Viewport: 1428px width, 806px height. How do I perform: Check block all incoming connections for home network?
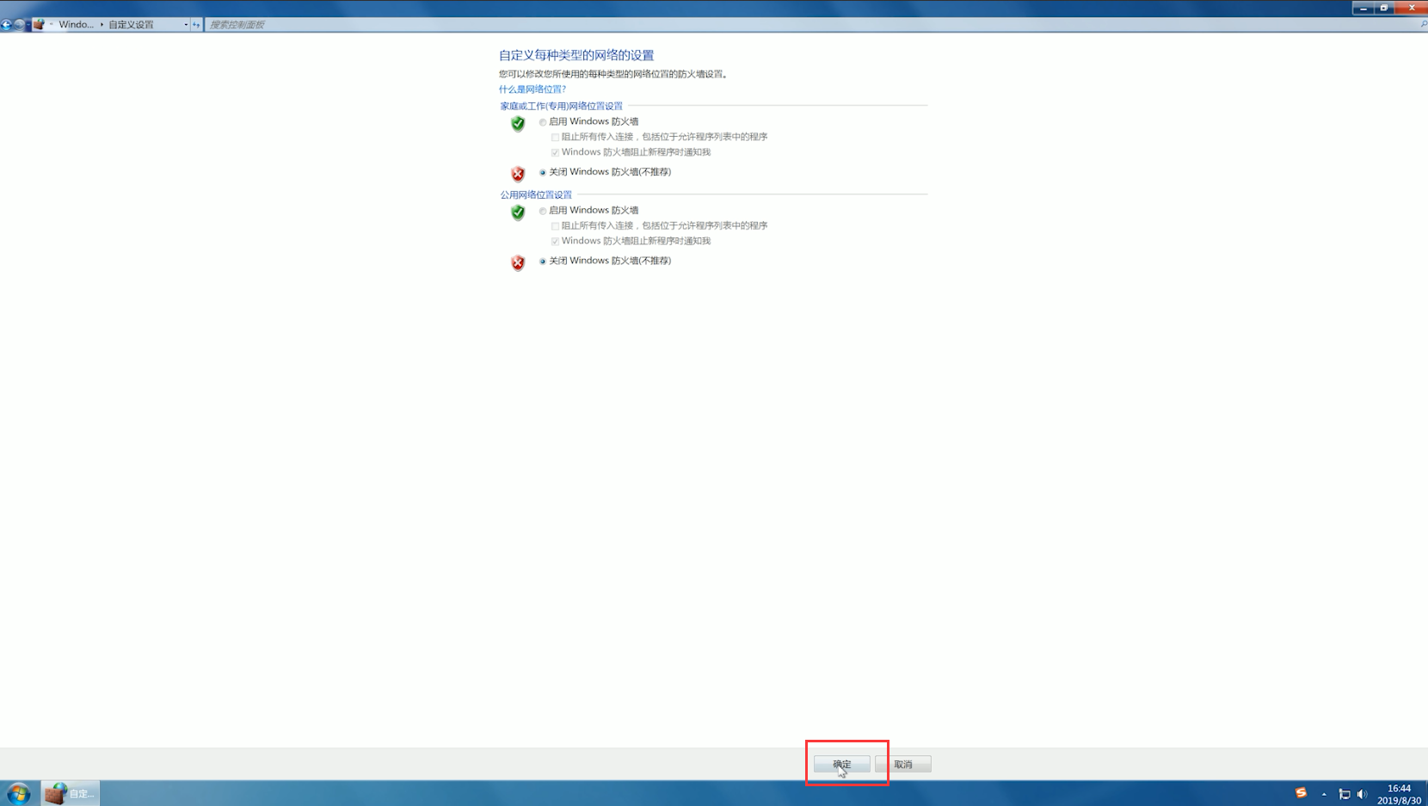click(555, 138)
